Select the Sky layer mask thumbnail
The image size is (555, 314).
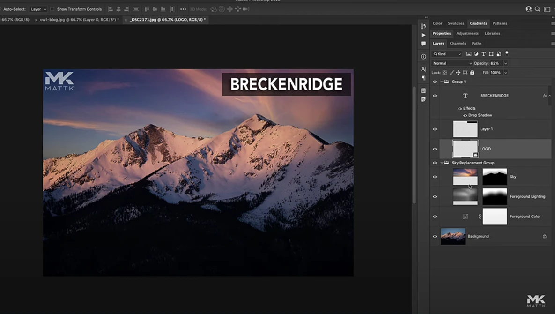tap(495, 177)
